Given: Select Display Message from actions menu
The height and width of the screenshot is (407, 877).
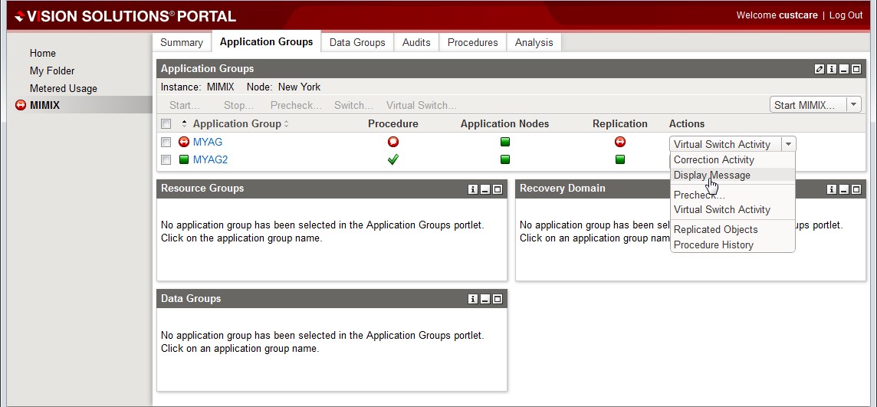Looking at the screenshot, I should [x=712, y=175].
